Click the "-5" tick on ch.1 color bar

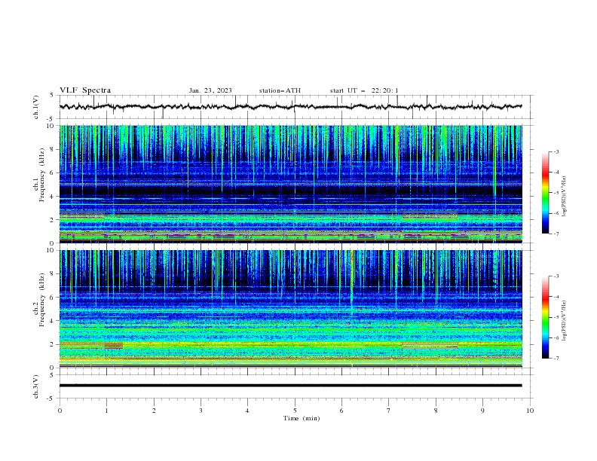pos(556,193)
